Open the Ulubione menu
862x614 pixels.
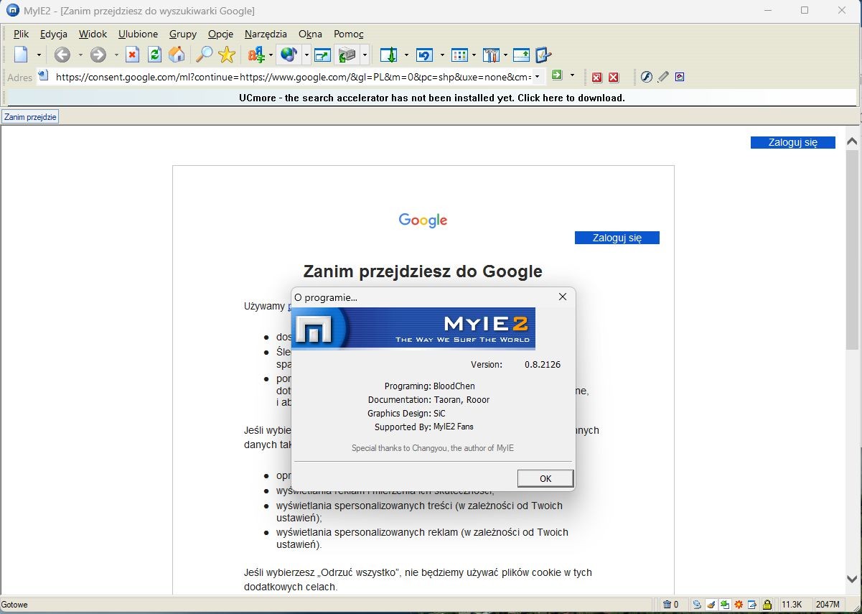pyautogui.click(x=138, y=34)
